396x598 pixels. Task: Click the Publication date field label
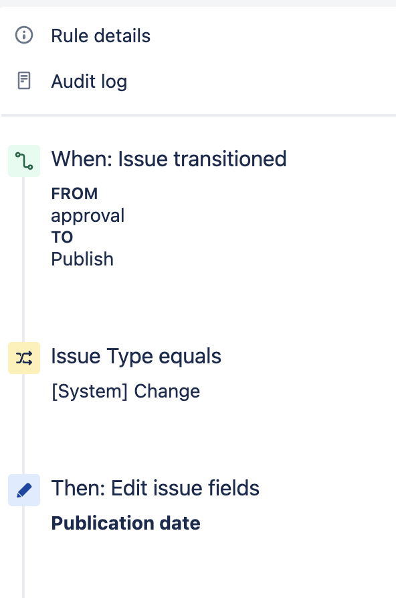[x=126, y=523]
